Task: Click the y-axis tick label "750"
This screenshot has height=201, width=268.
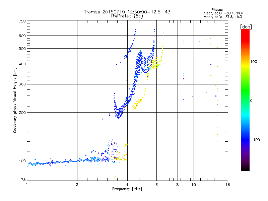Action: [22, 21]
